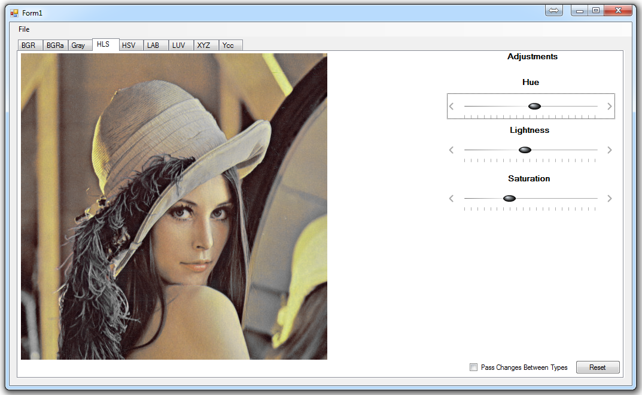Click the Lena image preview
Image resolution: width=642 pixels, height=395 pixels.
tap(174, 206)
